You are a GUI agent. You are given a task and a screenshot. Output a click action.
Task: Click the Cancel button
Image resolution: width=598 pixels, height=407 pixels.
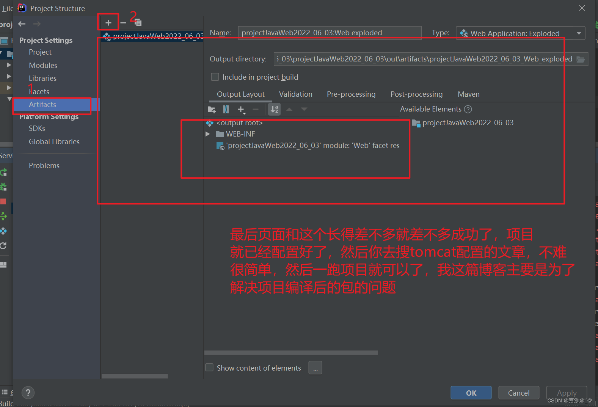coord(519,393)
